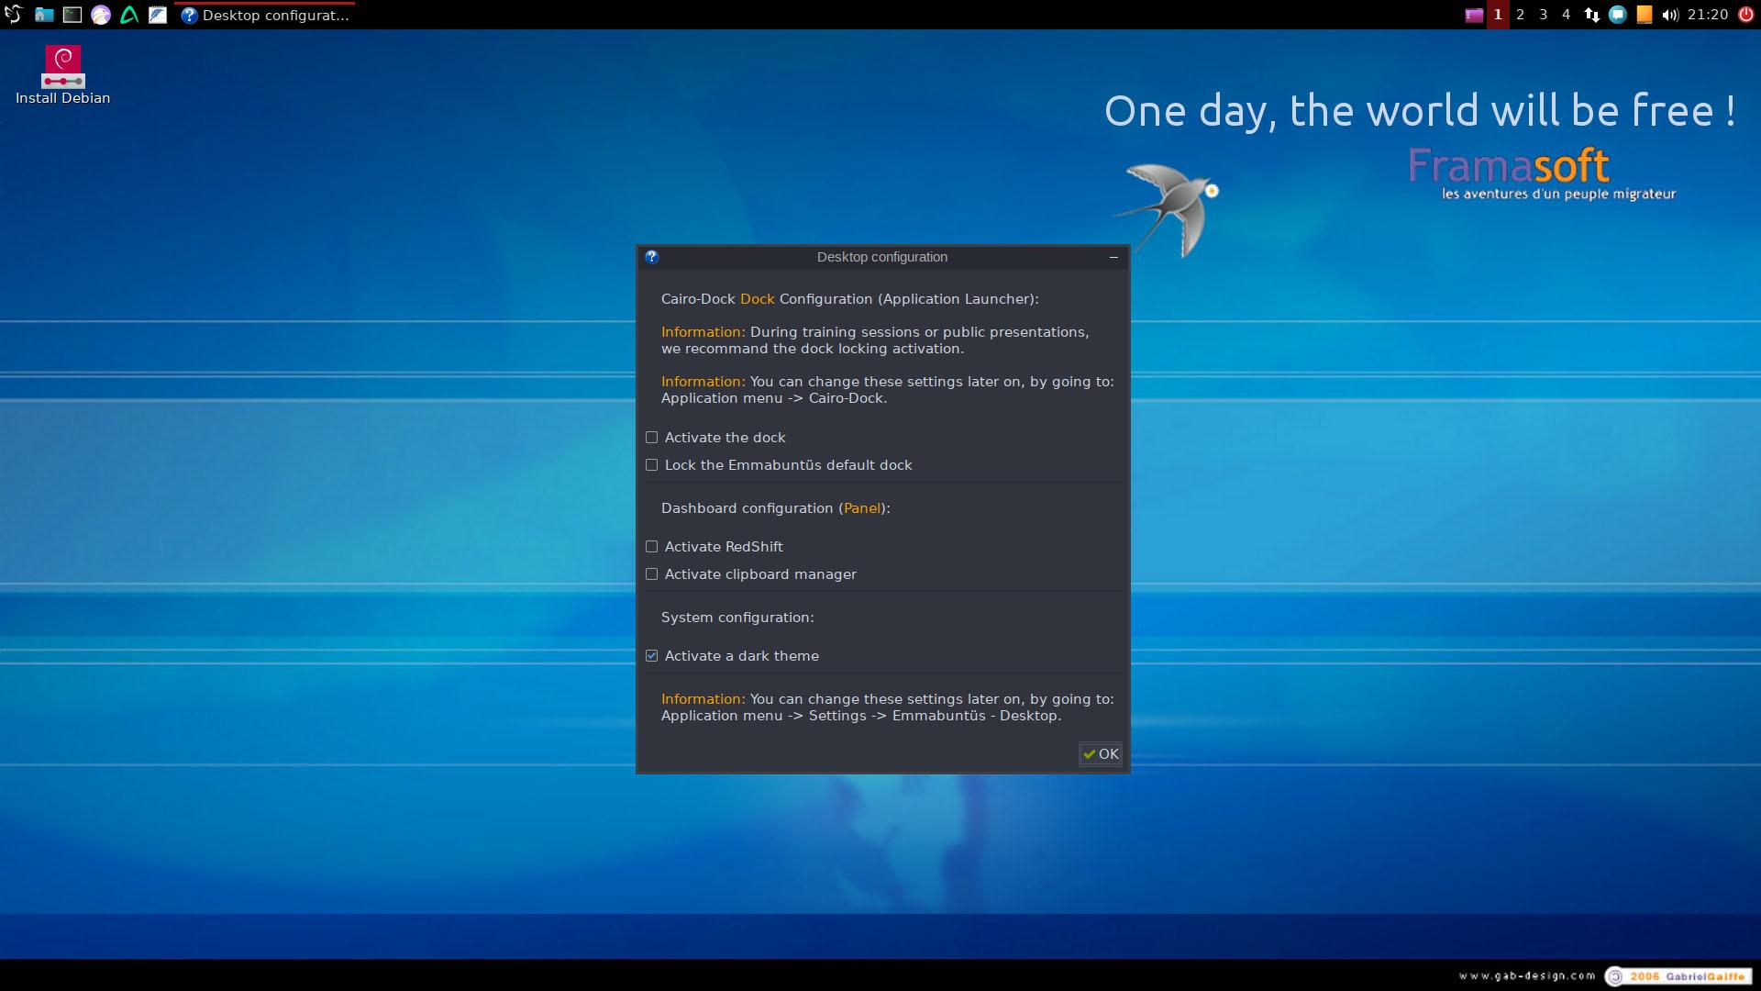Open the bird browser icon in panel
This screenshot has height=991, width=1761.
coord(101,15)
